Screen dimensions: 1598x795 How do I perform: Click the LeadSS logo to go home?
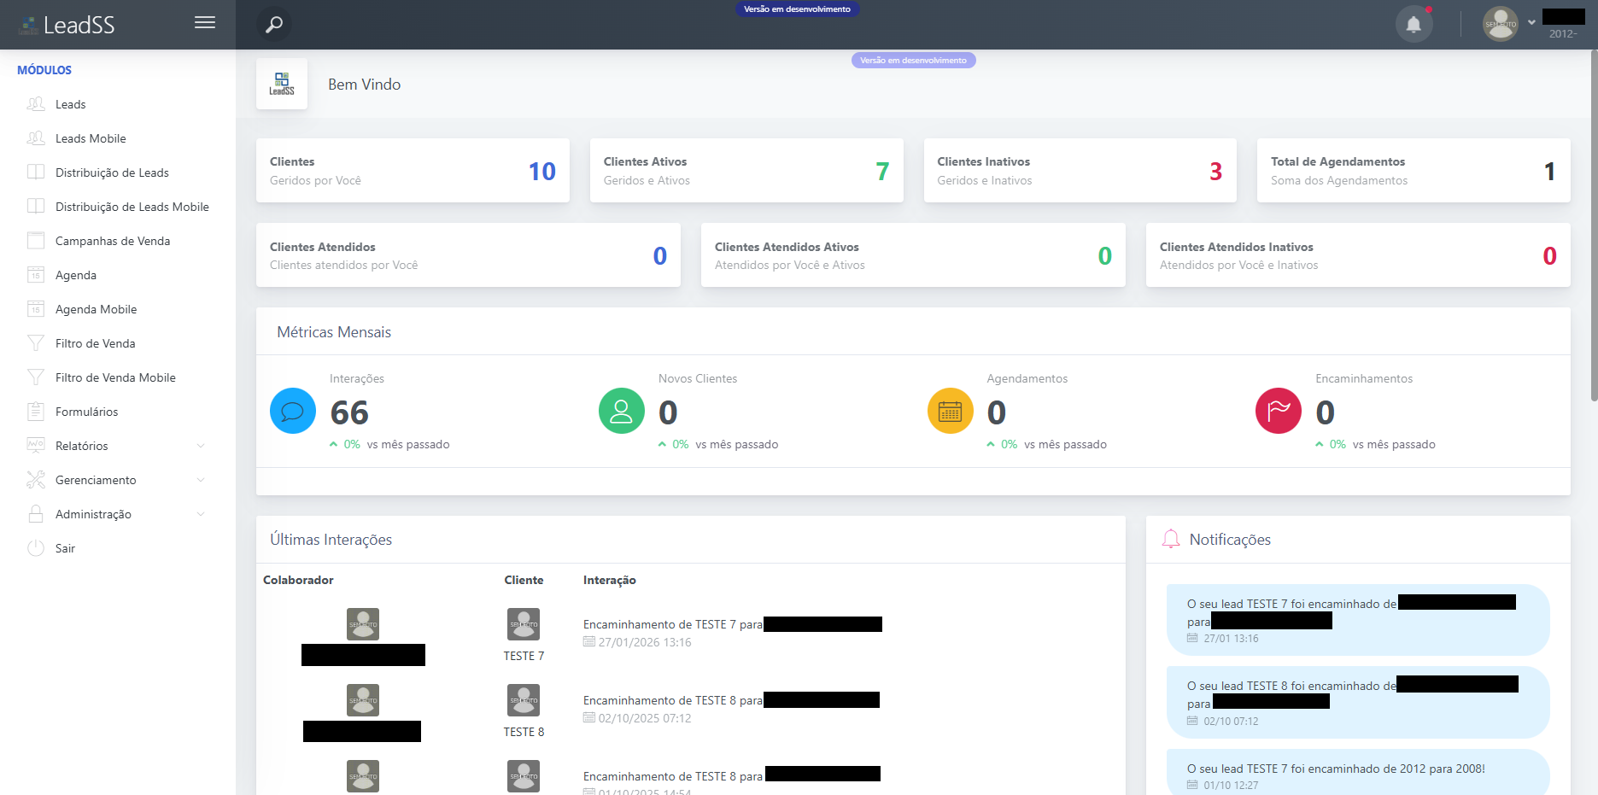(67, 24)
